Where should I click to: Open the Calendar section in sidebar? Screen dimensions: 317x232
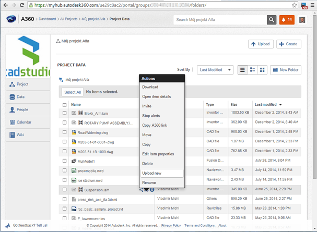point(28,122)
